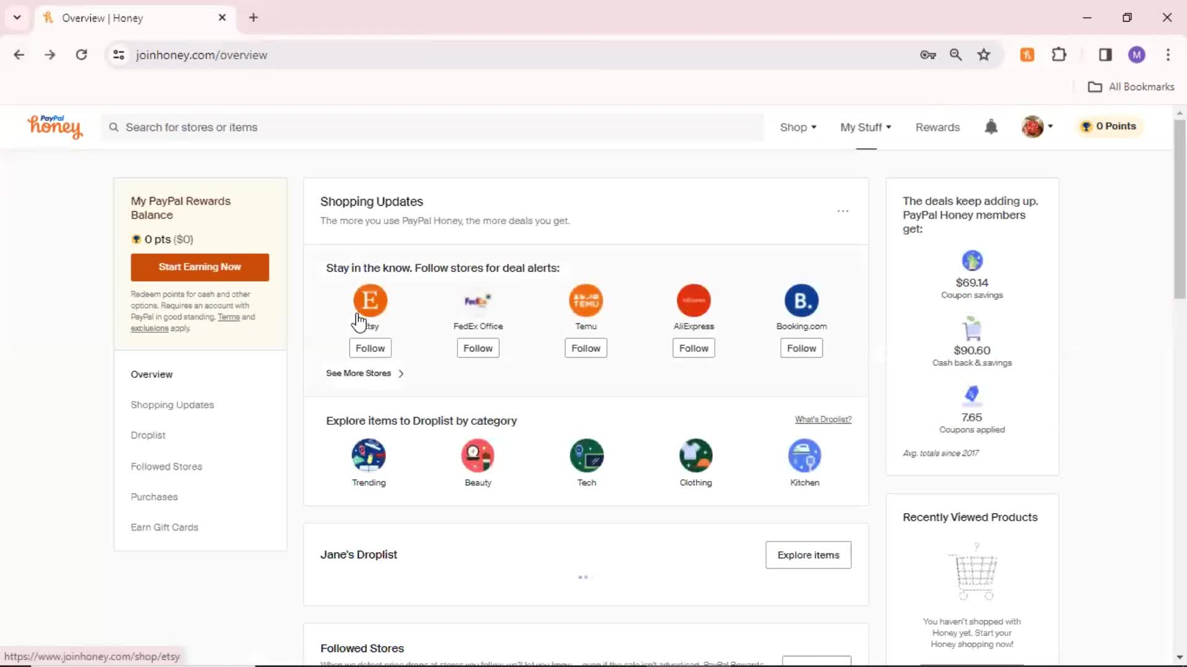Viewport: 1187px width, 667px height.
Task: Follow the Temu store
Action: coord(585,348)
